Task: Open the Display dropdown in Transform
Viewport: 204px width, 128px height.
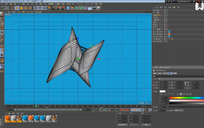Action: pos(181,79)
